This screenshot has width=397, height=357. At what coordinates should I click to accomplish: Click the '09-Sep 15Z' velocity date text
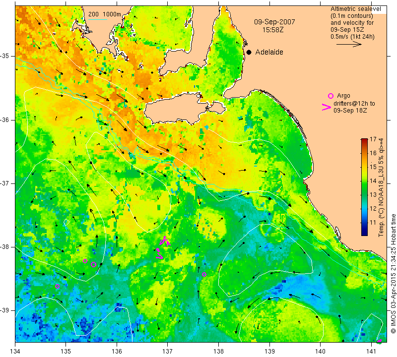pyautogui.click(x=347, y=30)
